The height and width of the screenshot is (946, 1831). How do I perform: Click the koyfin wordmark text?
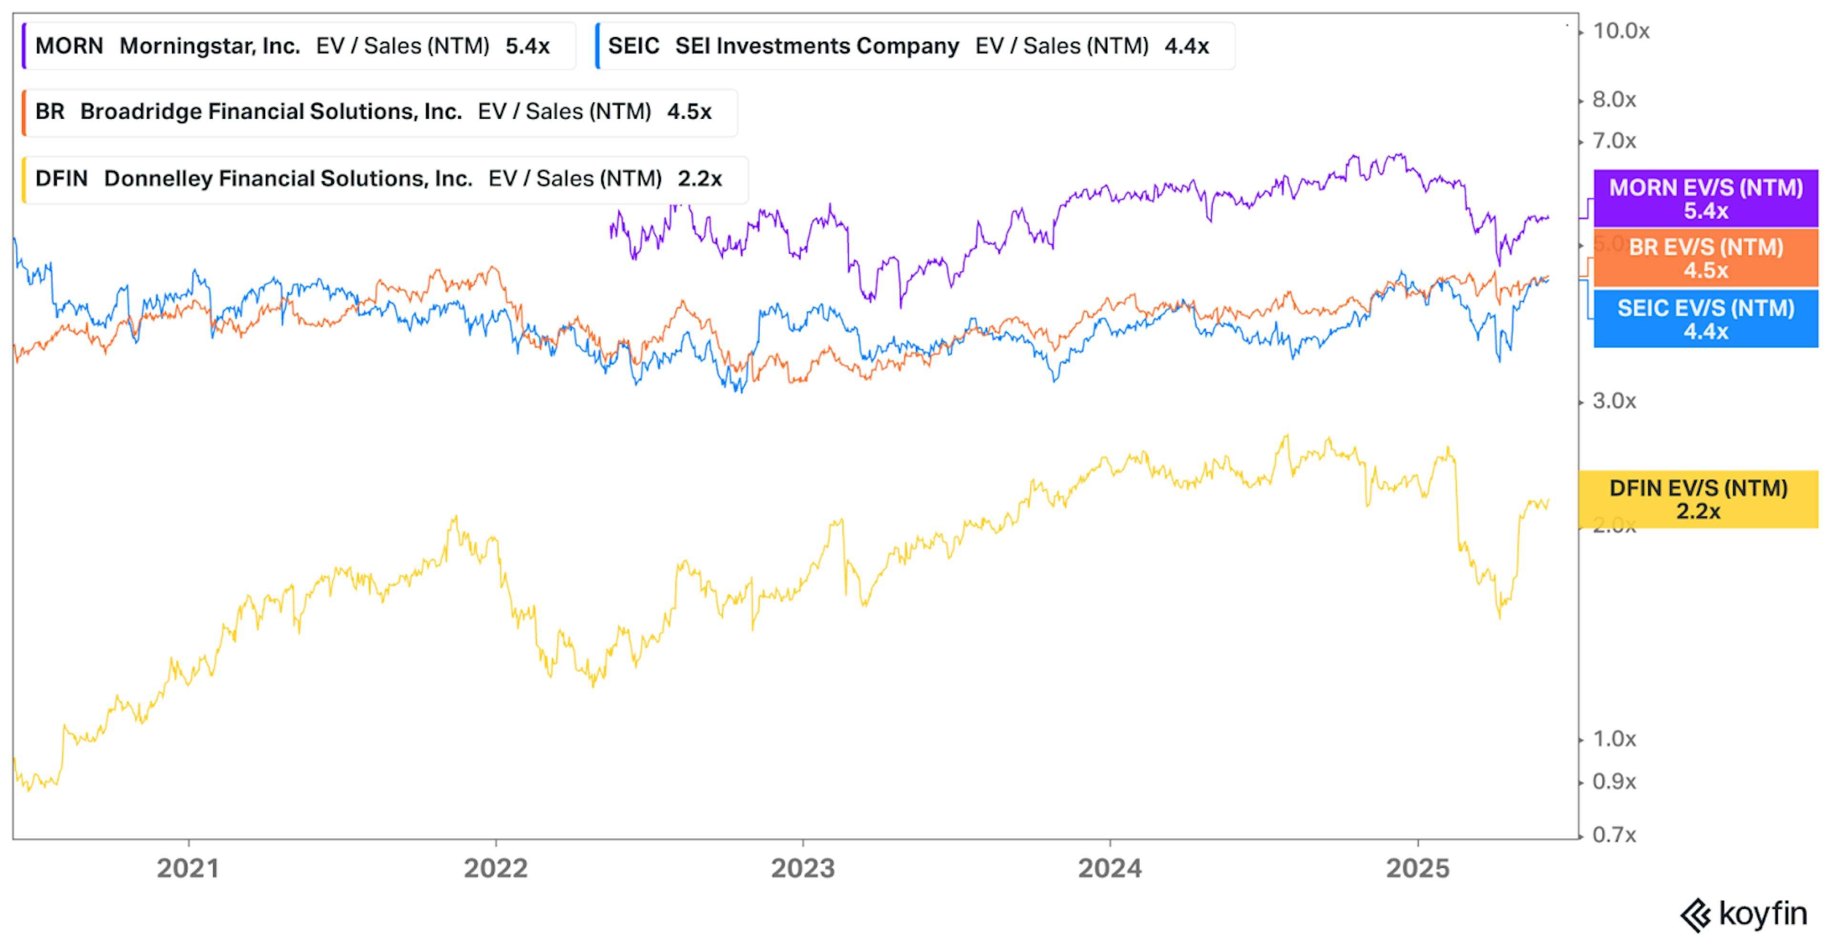pyautogui.click(x=1763, y=915)
